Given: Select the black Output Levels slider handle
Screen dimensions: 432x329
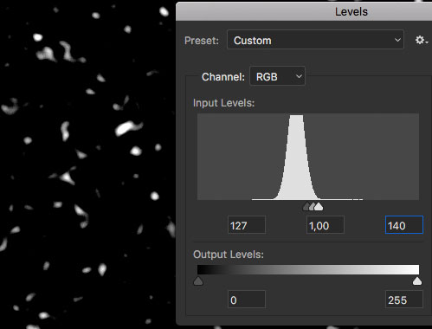Looking at the screenshot, I should [198, 281].
